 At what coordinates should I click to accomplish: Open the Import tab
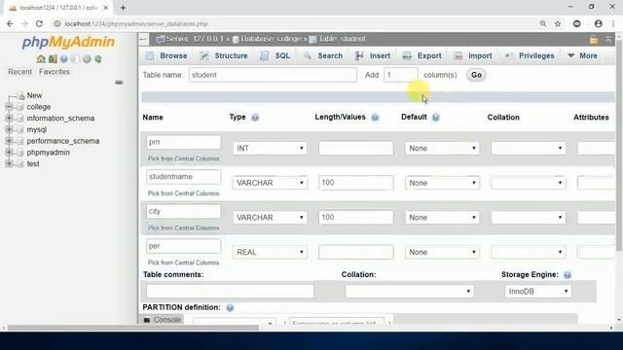(x=473, y=56)
